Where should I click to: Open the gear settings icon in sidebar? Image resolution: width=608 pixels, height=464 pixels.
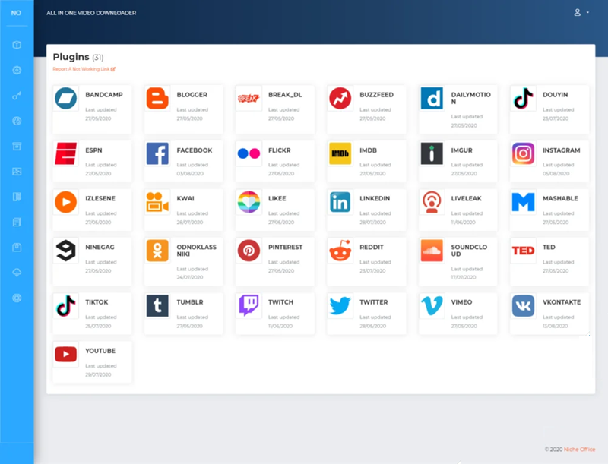(17, 70)
